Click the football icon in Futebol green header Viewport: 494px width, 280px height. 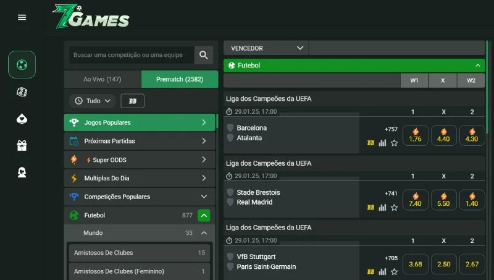[232, 66]
